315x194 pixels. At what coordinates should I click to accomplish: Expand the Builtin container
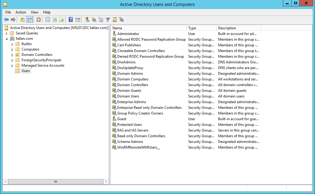click(12, 44)
